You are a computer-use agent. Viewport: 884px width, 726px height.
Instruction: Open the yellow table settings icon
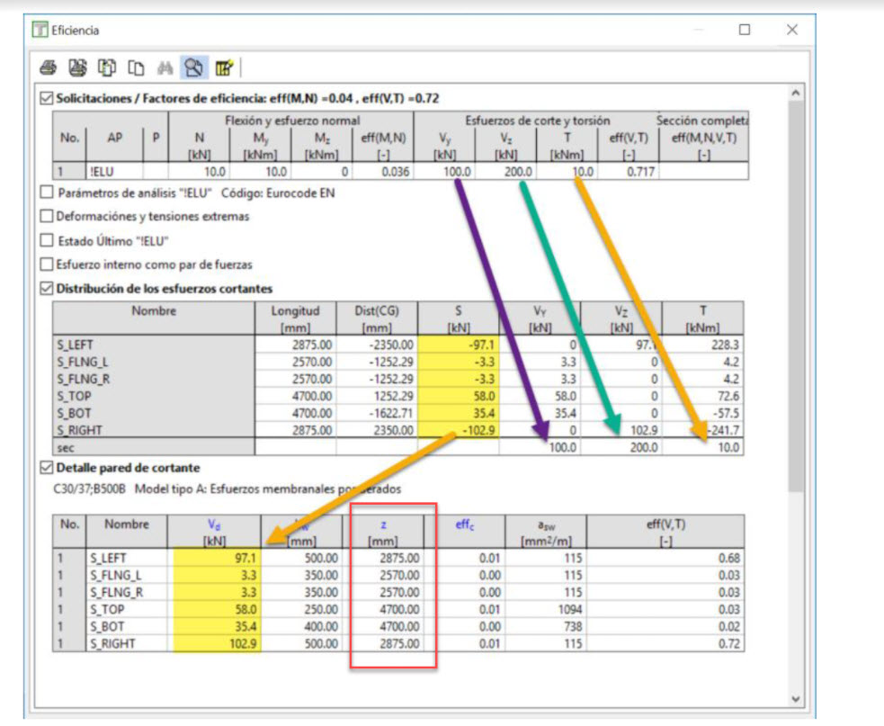coord(223,67)
